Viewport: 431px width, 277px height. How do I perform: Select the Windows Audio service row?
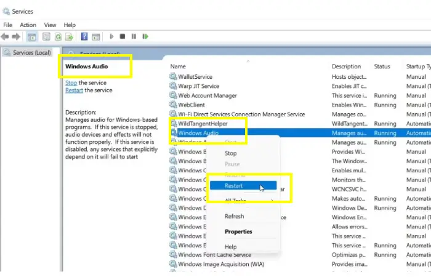tap(300, 133)
